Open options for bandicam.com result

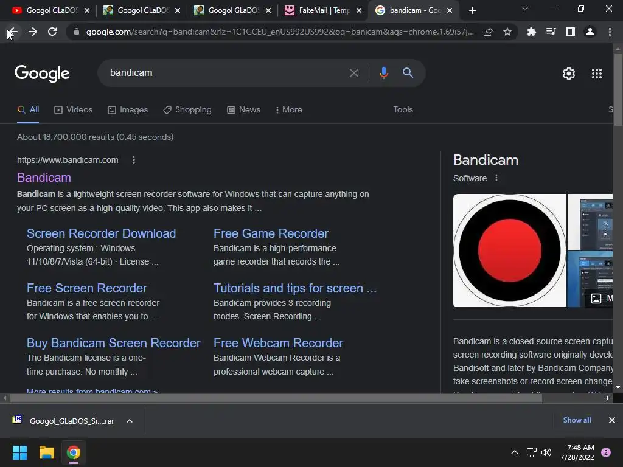tap(134, 160)
